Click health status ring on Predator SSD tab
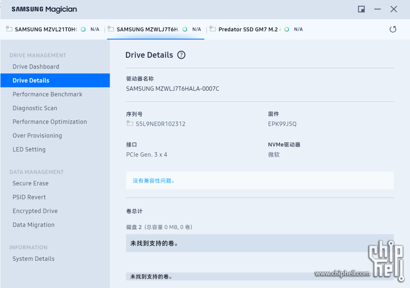The image size is (410, 288). pos(286,29)
